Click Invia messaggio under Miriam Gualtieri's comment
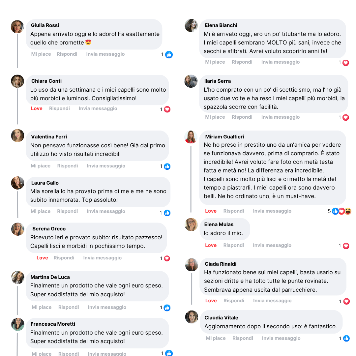Viewport: 356px width, 356px height. (x=272, y=211)
